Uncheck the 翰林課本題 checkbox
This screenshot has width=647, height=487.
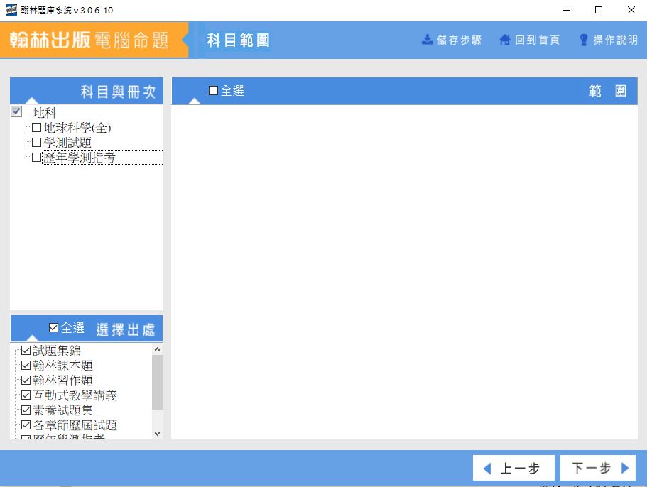point(26,365)
